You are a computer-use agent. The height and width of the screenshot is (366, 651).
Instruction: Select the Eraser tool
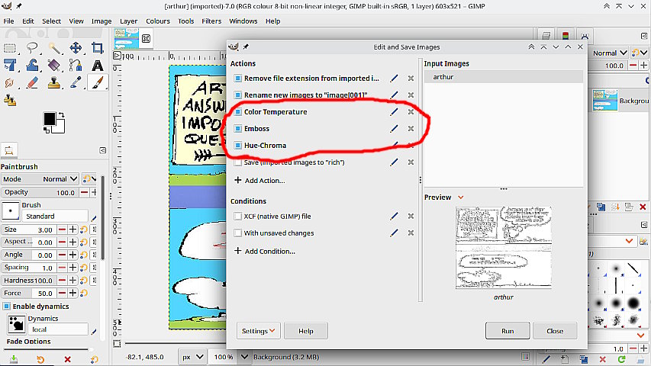point(32,82)
